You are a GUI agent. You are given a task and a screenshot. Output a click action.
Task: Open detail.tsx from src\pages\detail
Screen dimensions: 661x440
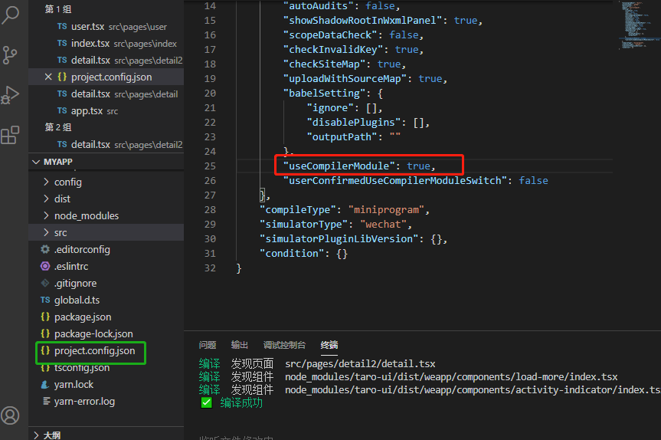106,94
